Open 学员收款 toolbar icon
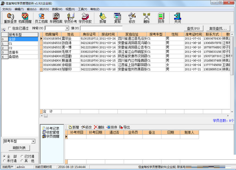This screenshot has height=170, width=236. [x=85, y=18]
